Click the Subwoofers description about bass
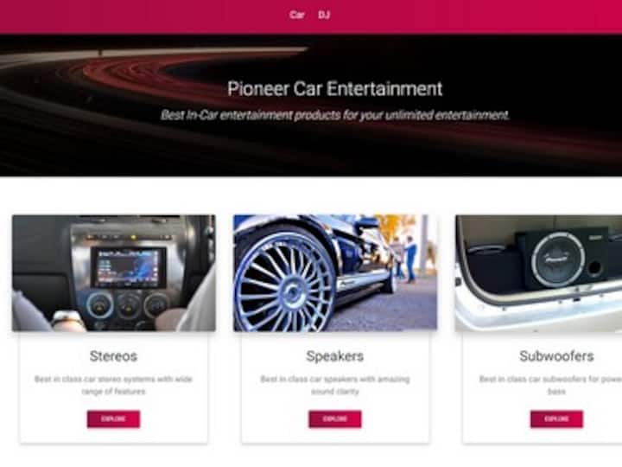Image resolution: width=622 pixels, height=467 pixels. pyautogui.click(x=550, y=385)
